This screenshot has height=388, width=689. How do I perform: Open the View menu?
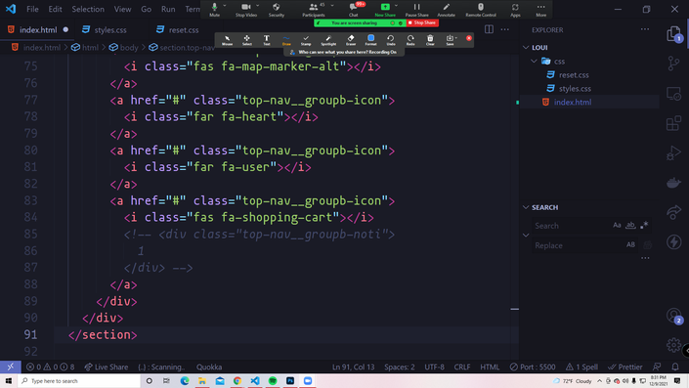[122, 9]
